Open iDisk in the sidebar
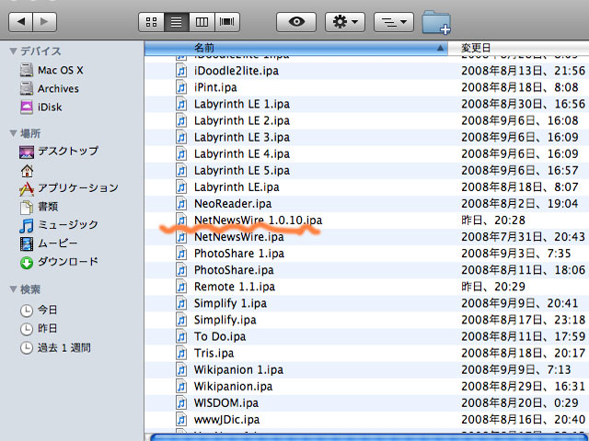This screenshot has width=589, height=441. coord(40,107)
